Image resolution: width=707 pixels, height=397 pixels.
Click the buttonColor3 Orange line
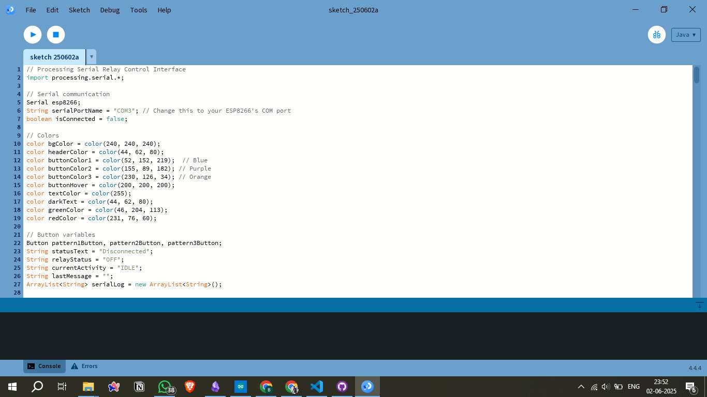pos(119,177)
